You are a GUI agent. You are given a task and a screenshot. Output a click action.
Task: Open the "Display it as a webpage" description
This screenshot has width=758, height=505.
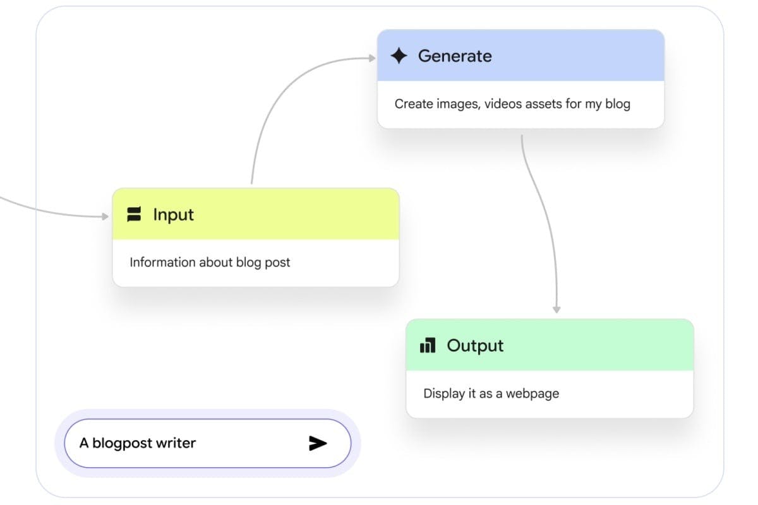tap(491, 393)
